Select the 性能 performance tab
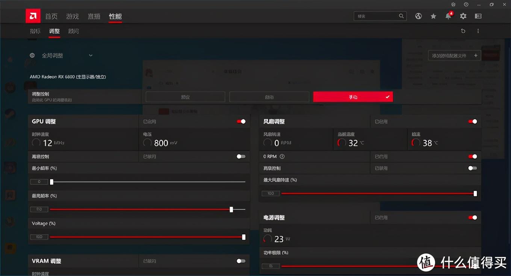 point(115,16)
